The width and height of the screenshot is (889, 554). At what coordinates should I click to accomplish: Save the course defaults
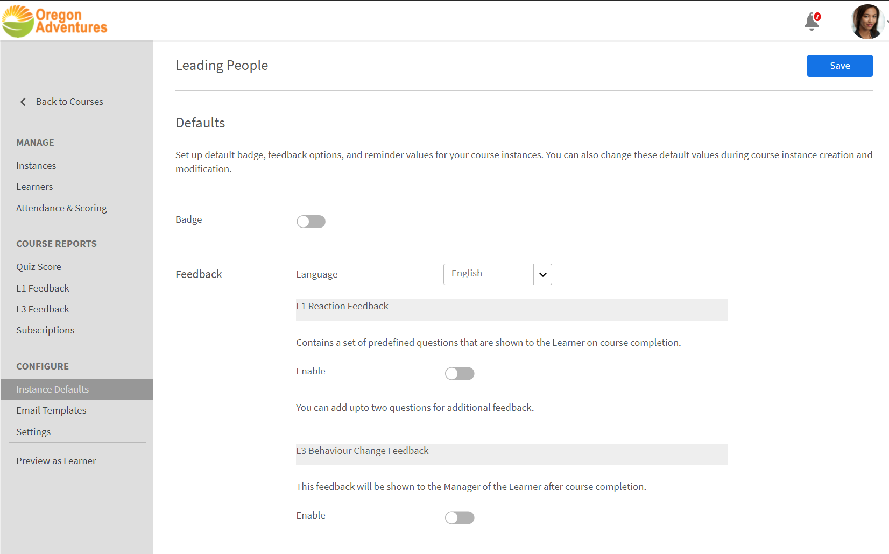pos(839,66)
